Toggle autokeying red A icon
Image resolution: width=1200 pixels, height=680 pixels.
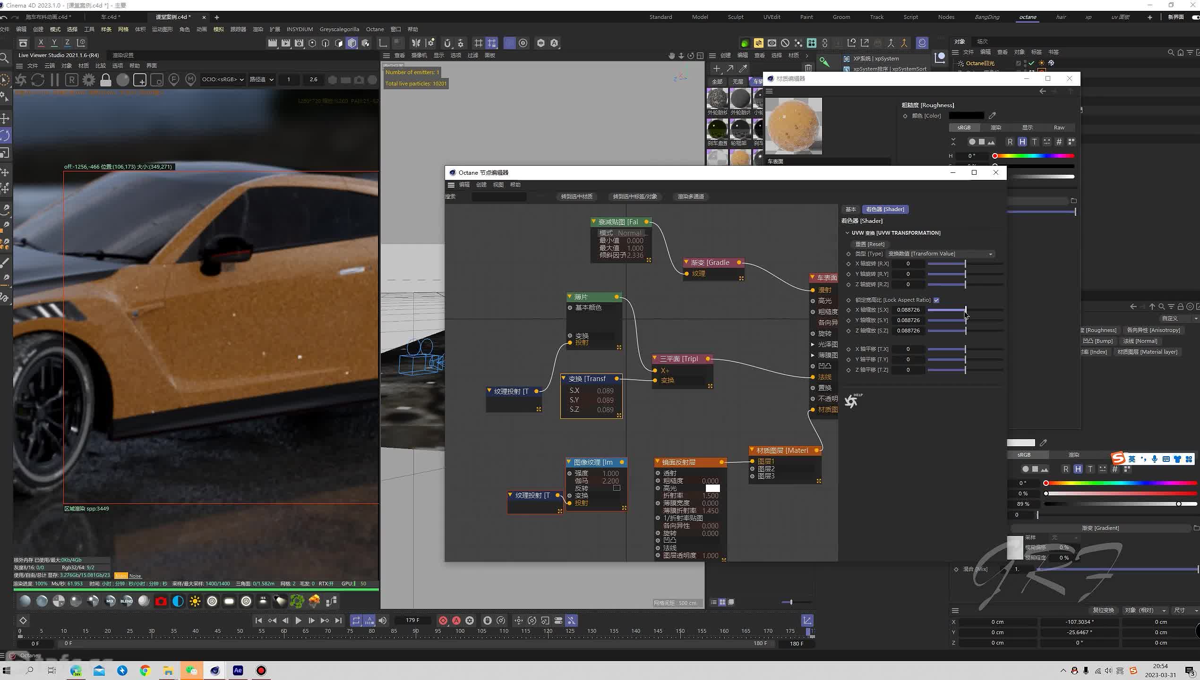[456, 620]
